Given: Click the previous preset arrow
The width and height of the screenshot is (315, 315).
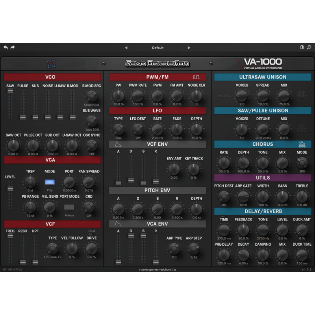Looking at the screenshot, I should (126, 47).
